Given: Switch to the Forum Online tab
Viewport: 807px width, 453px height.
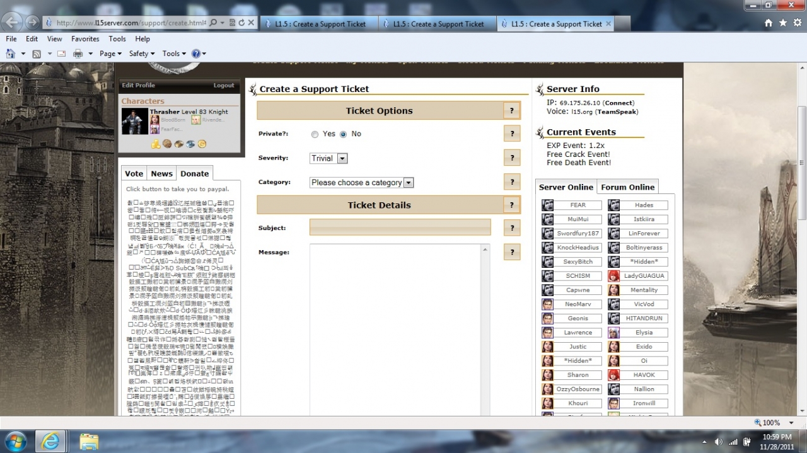Looking at the screenshot, I should pyautogui.click(x=628, y=187).
